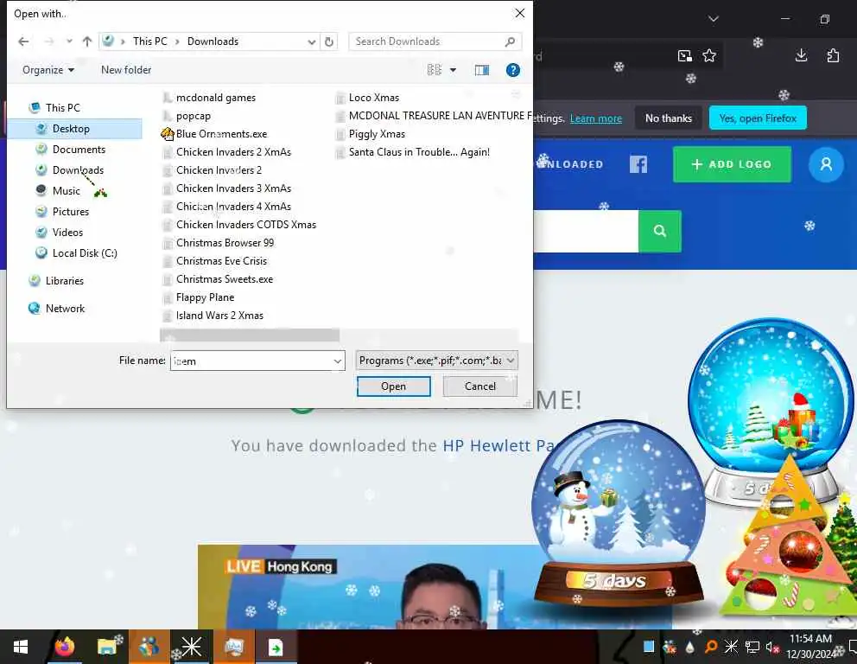Open the user account icon on website
Screen dimensions: 857x664
coord(826,164)
